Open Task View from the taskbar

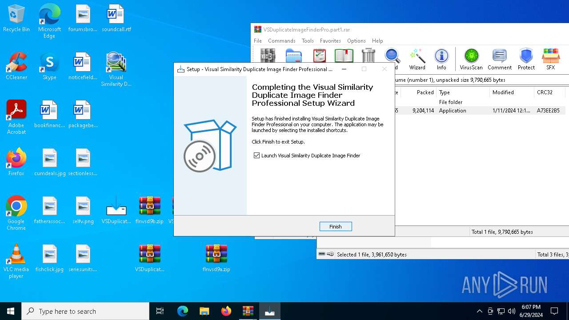160,311
